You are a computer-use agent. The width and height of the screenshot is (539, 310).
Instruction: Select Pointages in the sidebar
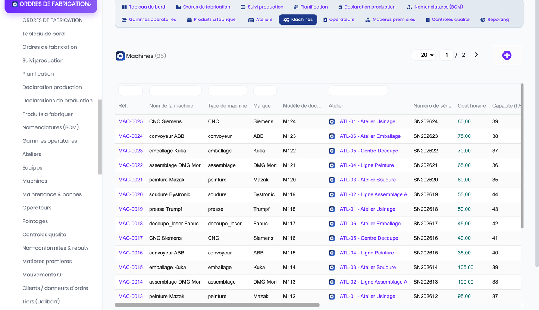[35, 221]
